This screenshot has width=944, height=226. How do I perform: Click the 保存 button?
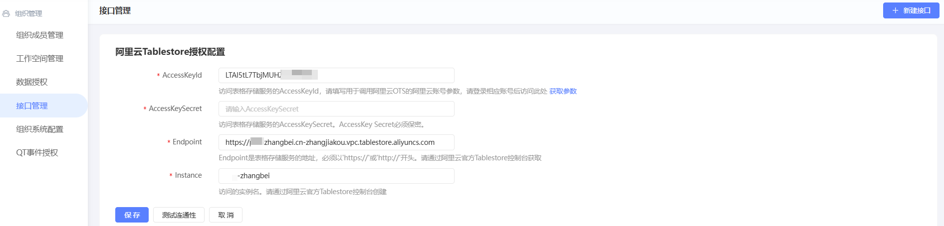(132, 215)
